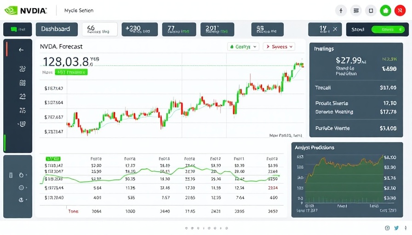Click the first pagination dot at the bottom

point(186,228)
